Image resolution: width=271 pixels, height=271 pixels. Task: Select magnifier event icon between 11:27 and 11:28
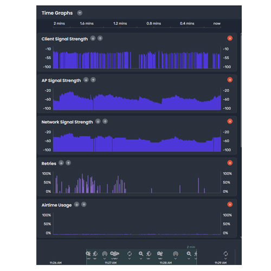tap(141, 254)
